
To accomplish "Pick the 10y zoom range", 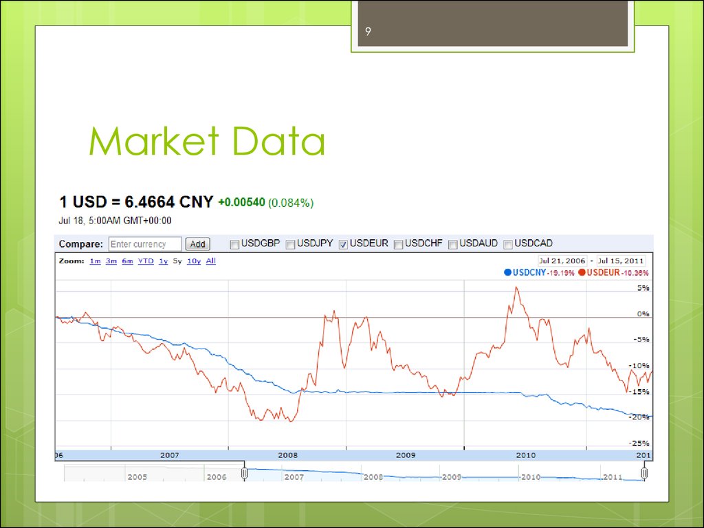I will point(194,261).
